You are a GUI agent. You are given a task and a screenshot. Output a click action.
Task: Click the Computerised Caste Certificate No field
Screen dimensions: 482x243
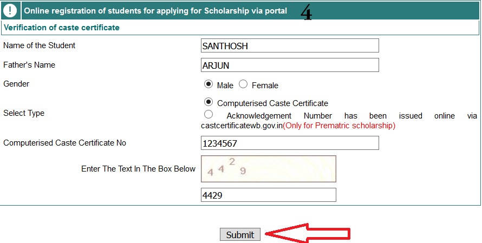click(290, 143)
